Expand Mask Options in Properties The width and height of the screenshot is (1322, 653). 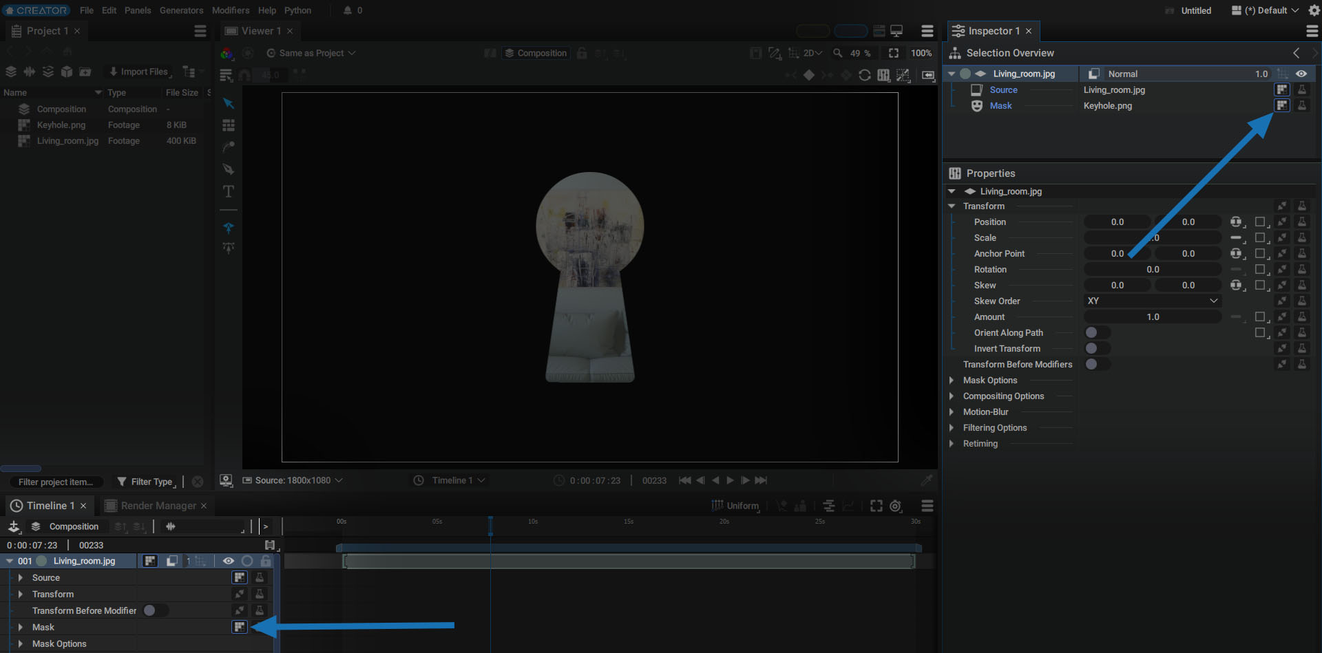(952, 380)
